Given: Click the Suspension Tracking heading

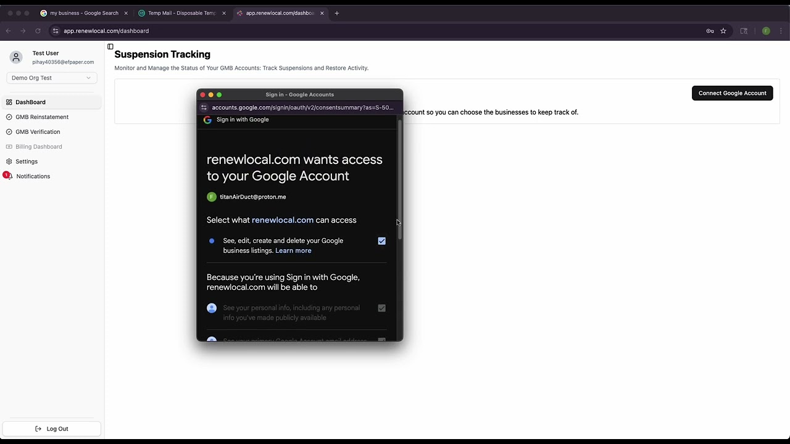Looking at the screenshot, I should 162,54.
